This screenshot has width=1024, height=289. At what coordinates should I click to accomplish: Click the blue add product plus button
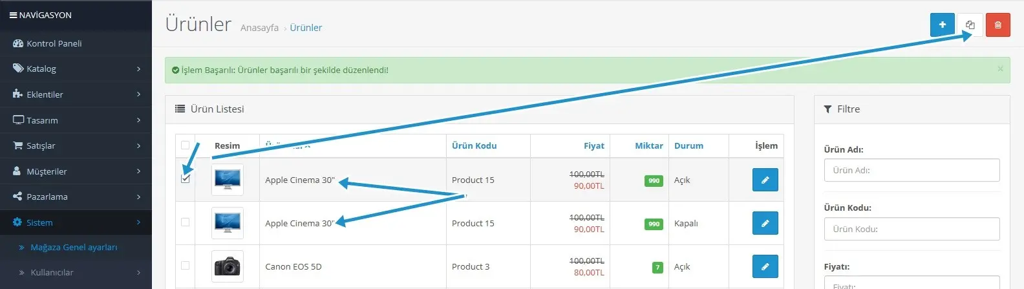(x=943, y=25)
